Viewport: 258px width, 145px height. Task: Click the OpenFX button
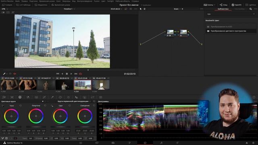pos(237,5)
